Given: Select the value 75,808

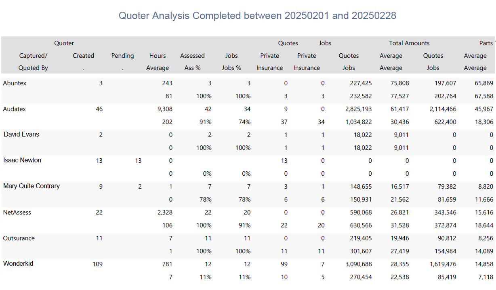Looking at the screenshot, I should pyautogui.click(x=400, y=83).
